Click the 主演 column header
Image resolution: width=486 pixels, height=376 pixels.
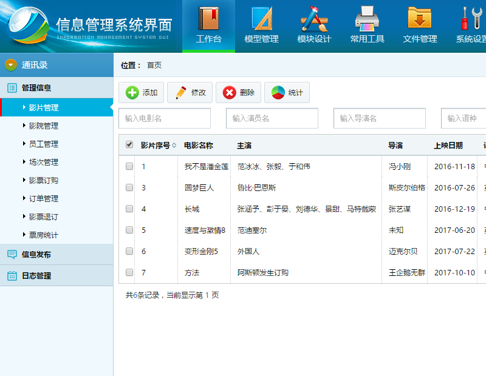pyautogui.click(x=244, y=146)
